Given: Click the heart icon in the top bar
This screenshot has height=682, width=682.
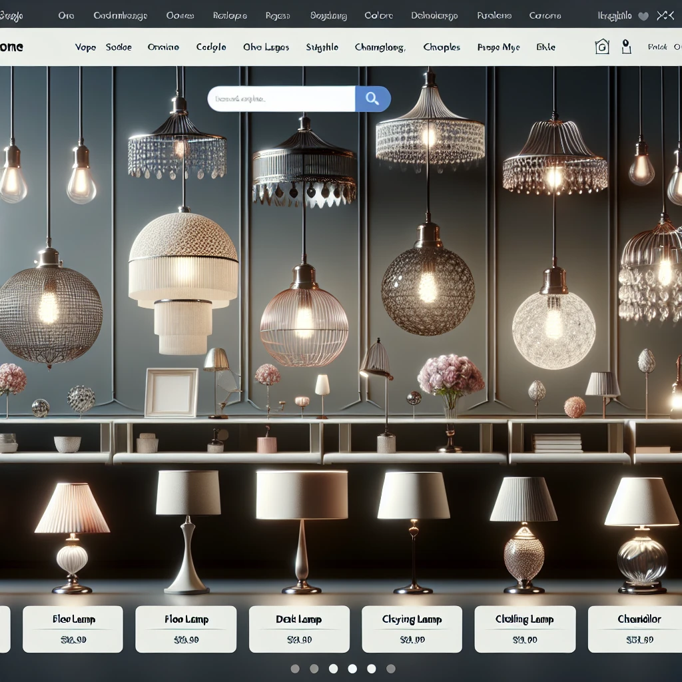Looking at the screenshot, I should pyautogui.click(x=643, y=15).
